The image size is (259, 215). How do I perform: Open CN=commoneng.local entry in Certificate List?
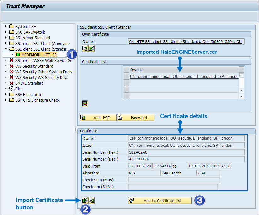pyautogui.click(x=184, y=77)
